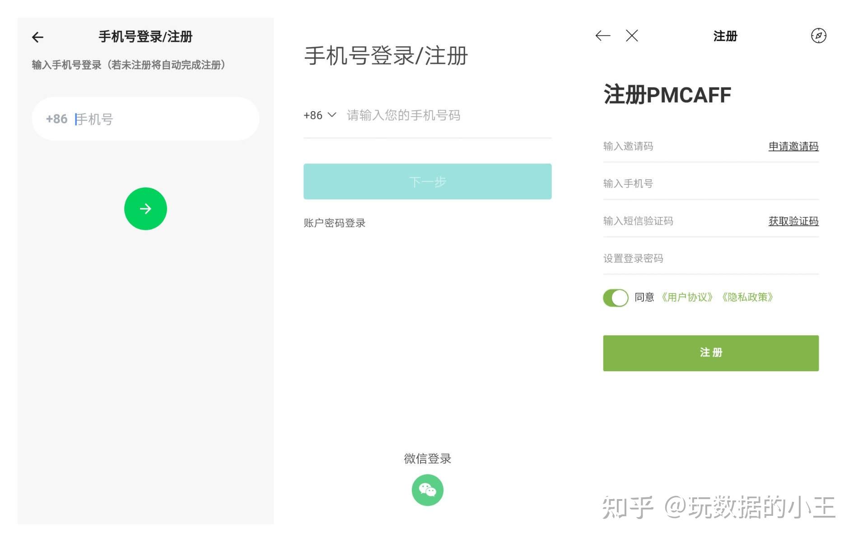Screen dimensions: 858x542
Task: Open the 《用户协议》 link
Action: point(687,297)
